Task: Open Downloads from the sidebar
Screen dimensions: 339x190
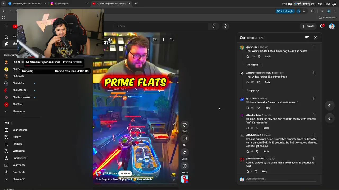Action: [x=19, y=172]
